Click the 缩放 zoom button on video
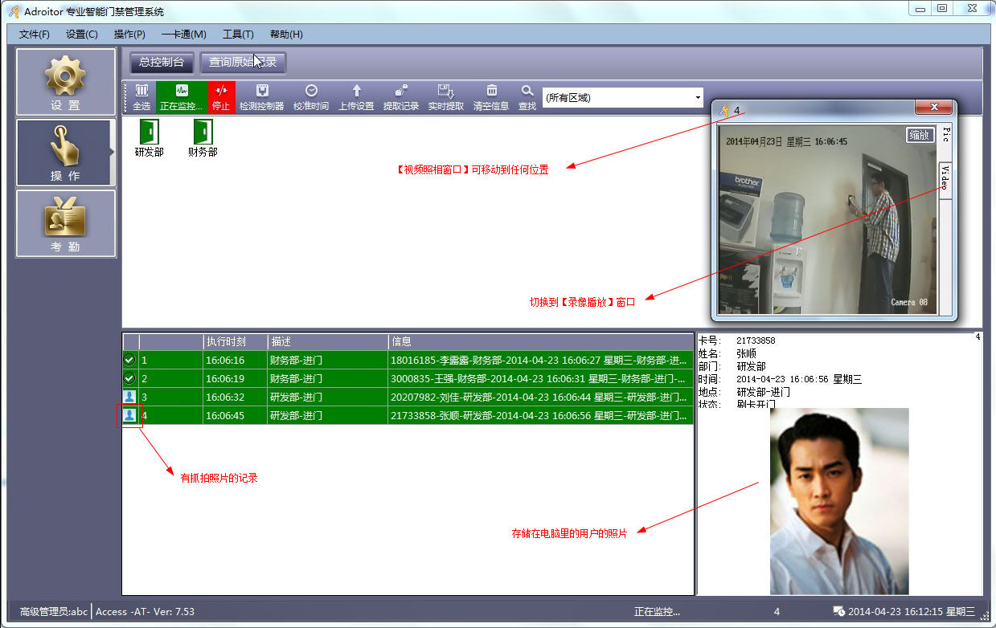Image resolution: width=996 pixels, height=628 pixels. pyautogui.click(x=920, y=135)
